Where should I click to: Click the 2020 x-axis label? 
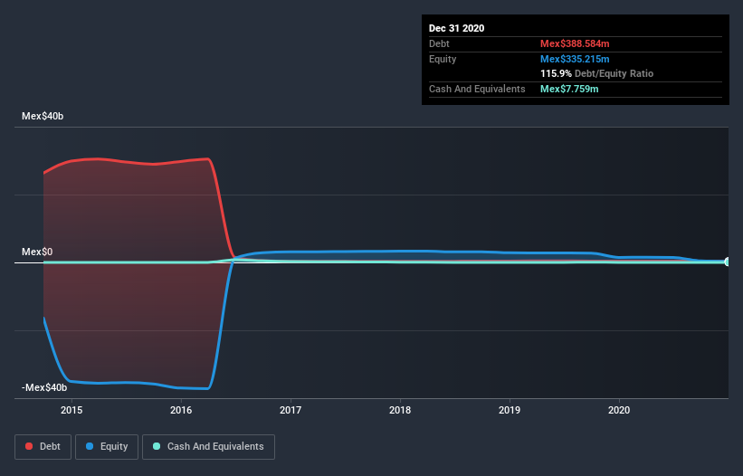click(619, 410)
